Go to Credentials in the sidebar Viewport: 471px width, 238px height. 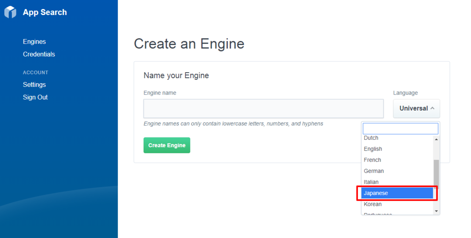tap(39, 54)
